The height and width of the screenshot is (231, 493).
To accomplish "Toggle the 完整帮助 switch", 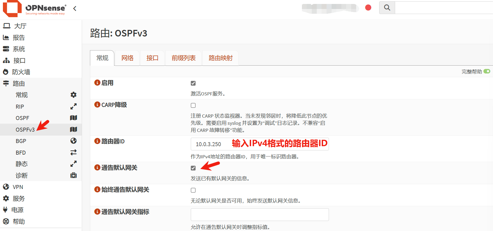I will (487, 71).
